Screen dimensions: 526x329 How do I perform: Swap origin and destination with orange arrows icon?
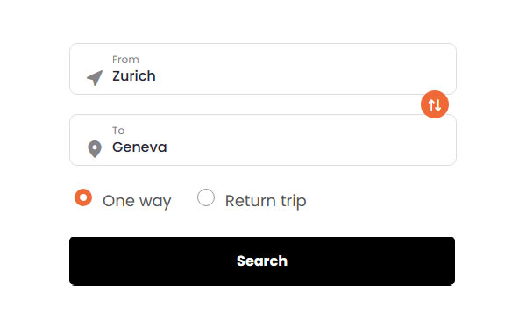(435, 104)
